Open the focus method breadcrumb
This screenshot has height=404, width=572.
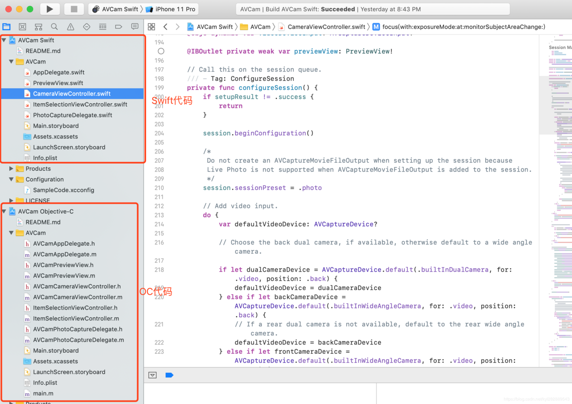tap(459, 27)
